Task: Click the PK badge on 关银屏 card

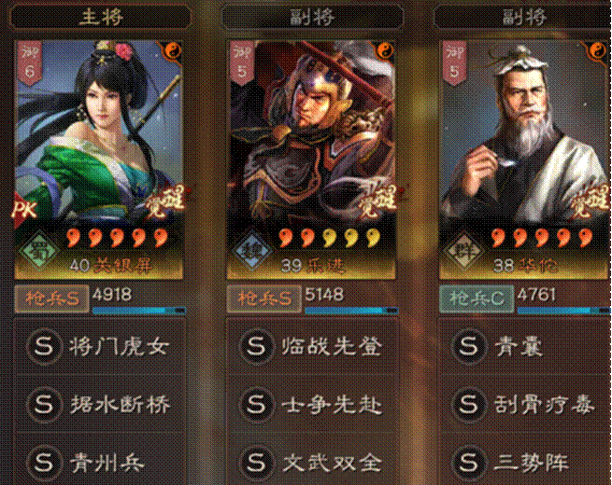Action: [24, 210]
